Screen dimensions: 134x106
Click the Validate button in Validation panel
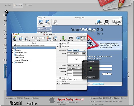[x=91, y=77]
